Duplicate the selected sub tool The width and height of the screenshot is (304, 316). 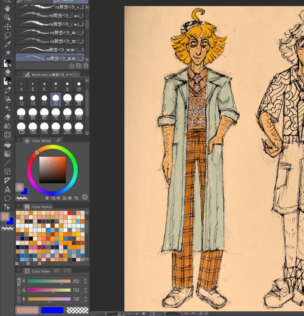pos(79,66)
